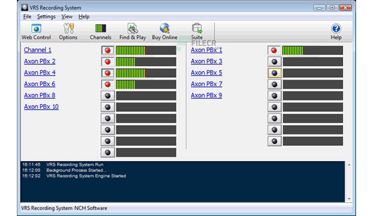Toggle the record button for Axon PBx 6
Viewport: 373px width, 216px height.
108,84
